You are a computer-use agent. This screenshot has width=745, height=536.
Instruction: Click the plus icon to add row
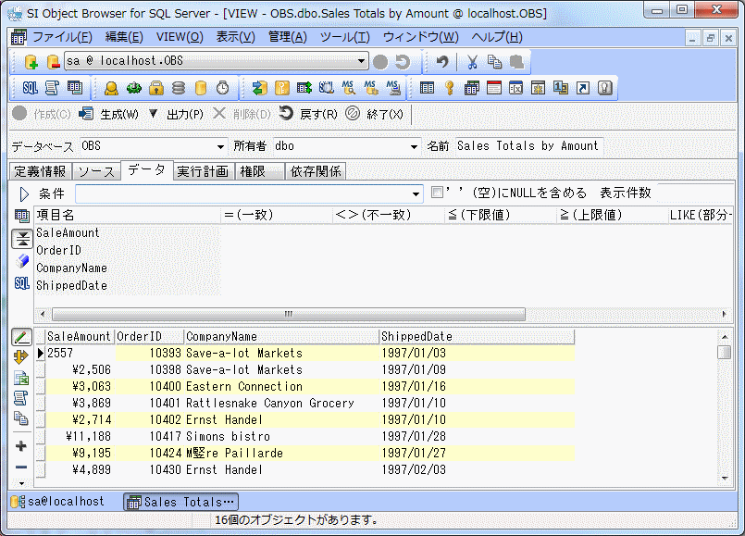pos(21,446)
